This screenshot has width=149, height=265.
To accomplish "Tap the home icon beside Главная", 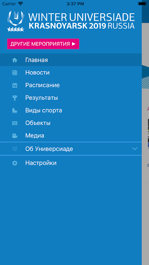I will 15,60.
